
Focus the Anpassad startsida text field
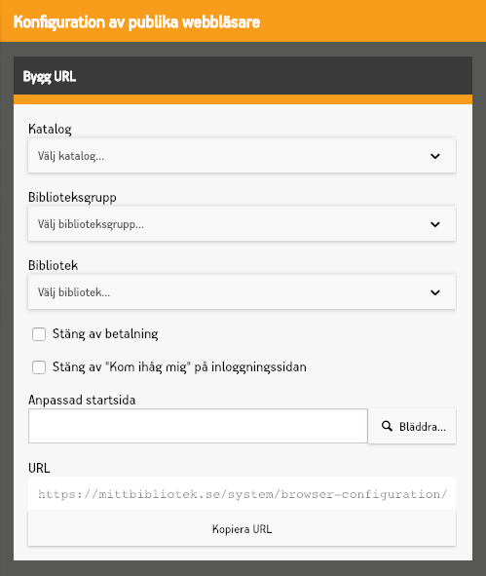[x=198, y=426]
